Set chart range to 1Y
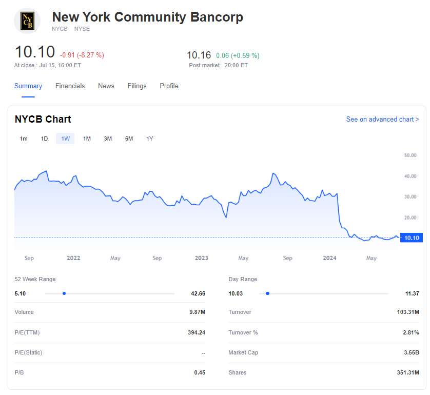 point(149,139)
